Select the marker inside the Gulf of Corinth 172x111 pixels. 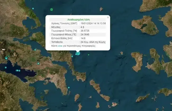17,70
